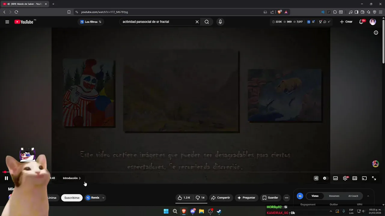Open Discord from the taskbar

pos(193,211)
